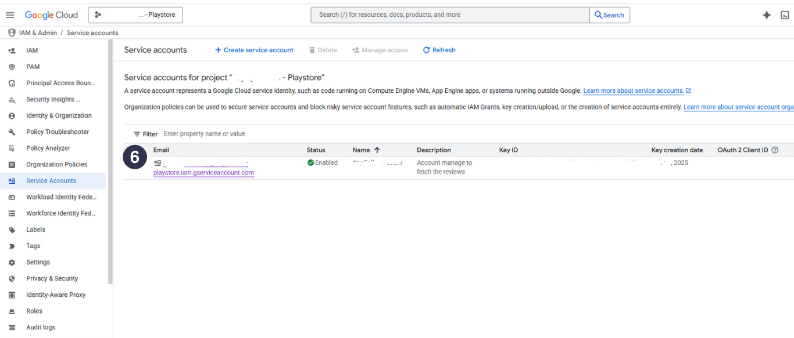Open Policy Troubleshooter in sidebar
Image resolution: width=794 pixels, height=338 pixels.
(58, 132)
